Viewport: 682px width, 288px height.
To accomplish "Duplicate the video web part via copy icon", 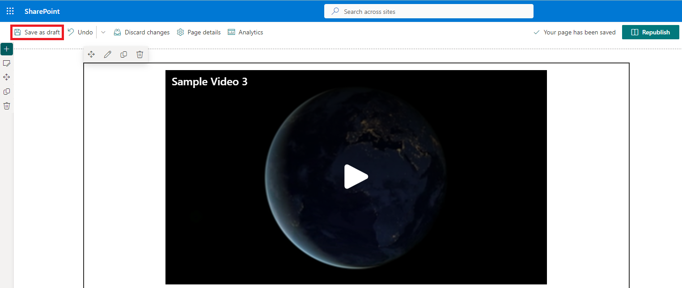I will (123, 54).
